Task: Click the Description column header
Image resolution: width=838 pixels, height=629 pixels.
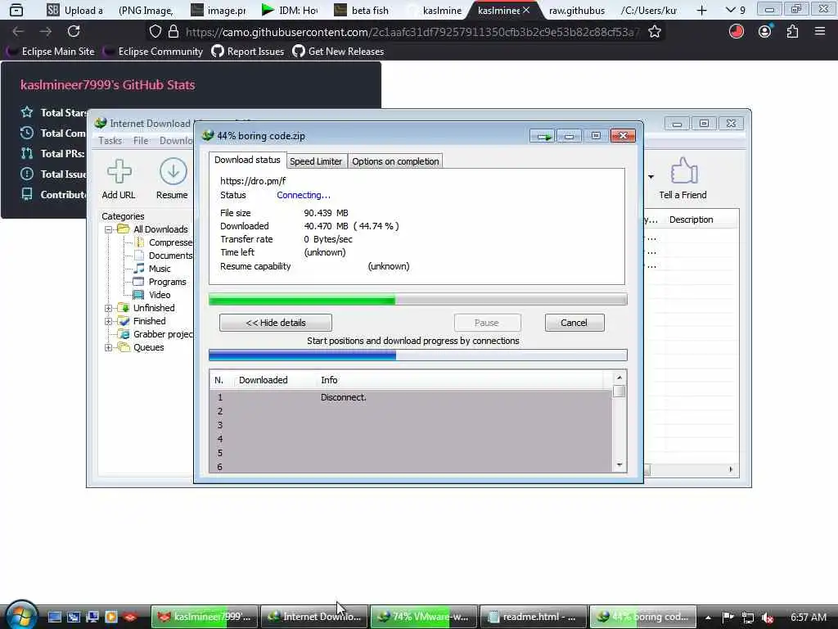Action: pyautogui.click(x=691, y=219)
